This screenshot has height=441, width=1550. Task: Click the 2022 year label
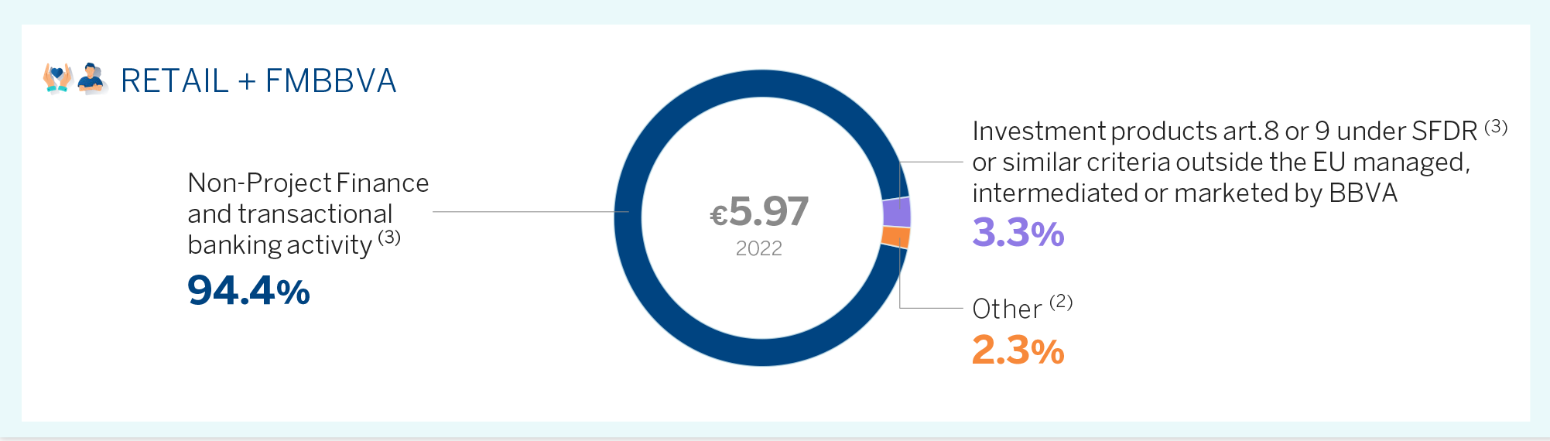(x=758, y=248)
